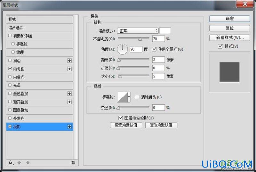Click the 距离 value field showing 2

coord(158,60)
